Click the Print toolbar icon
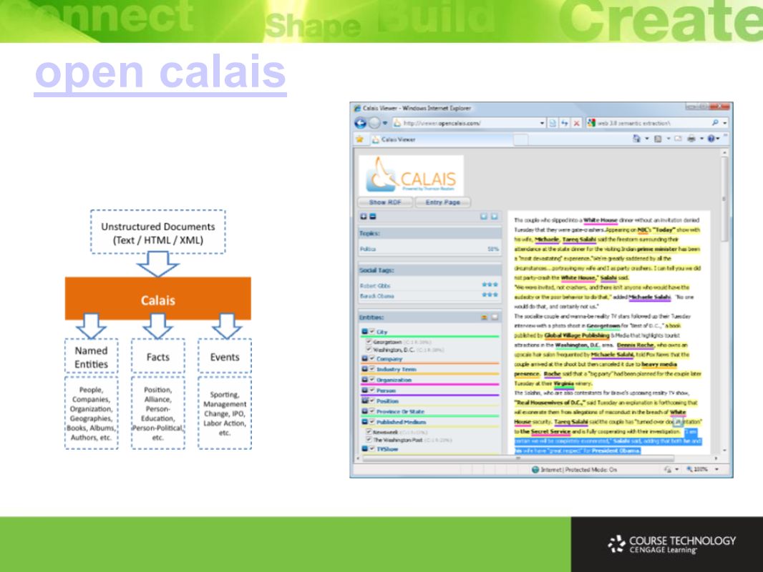 coord(691,139)
